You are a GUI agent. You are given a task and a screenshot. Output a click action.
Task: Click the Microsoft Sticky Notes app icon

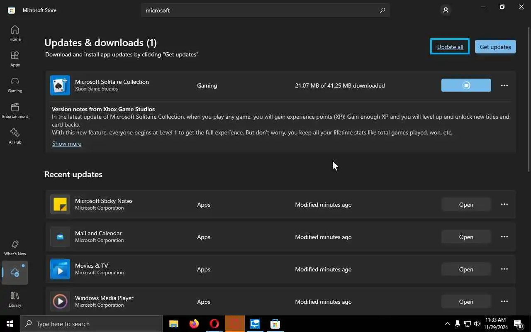(60, 205)
